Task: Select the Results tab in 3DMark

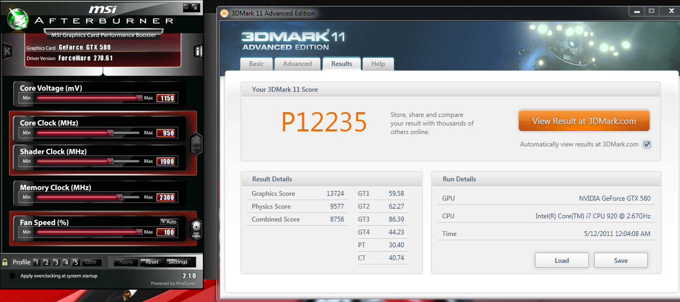Action: [x=341, y=63]
